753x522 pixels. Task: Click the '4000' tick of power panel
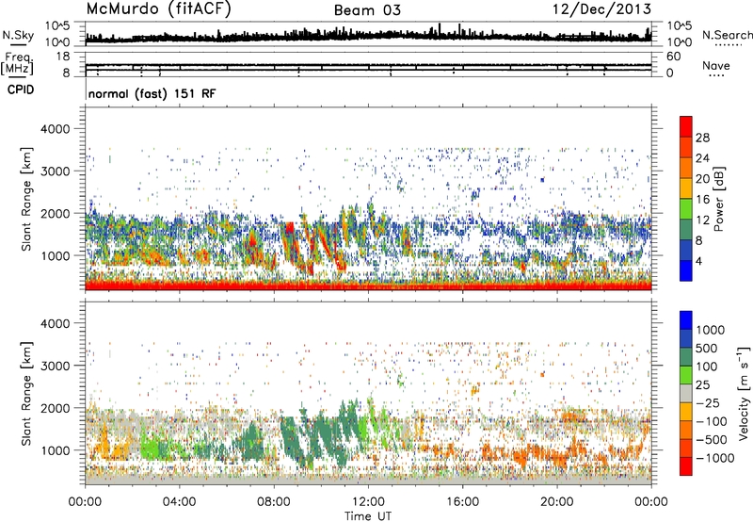pyautogui.click(x=56, y=129)
